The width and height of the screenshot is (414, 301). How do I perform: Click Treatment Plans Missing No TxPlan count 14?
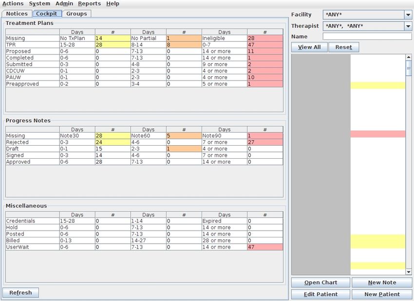point(113,38)
